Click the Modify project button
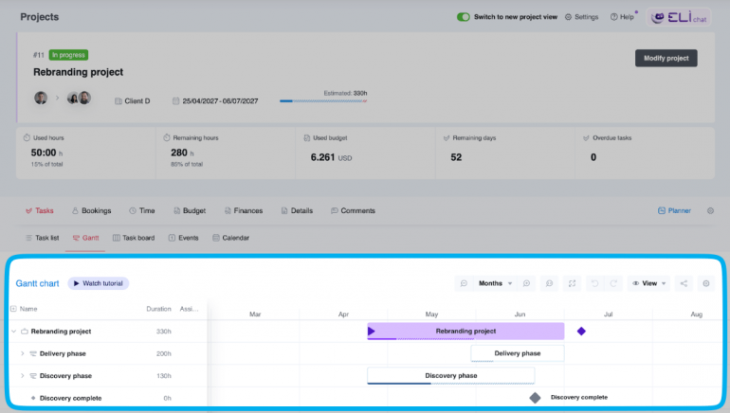The width and height of the screenshot is (730, 413). (666, 58)
